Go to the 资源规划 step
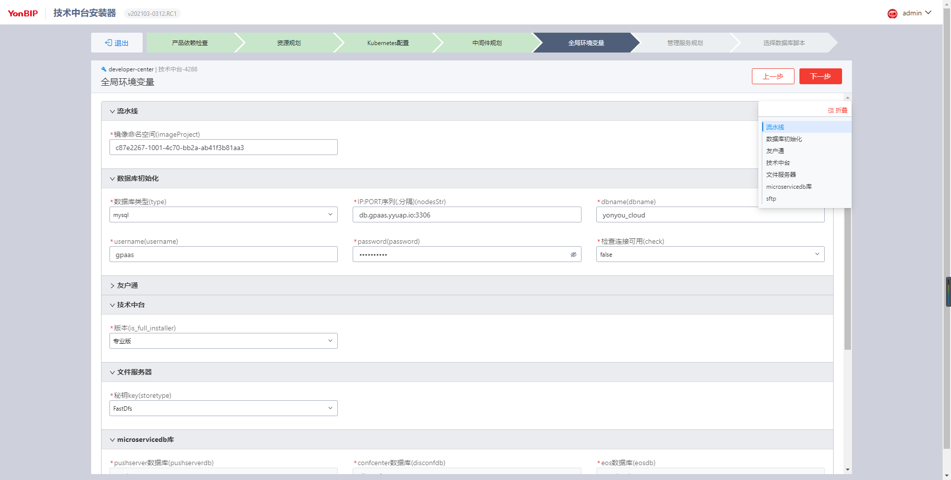Image resolution: width=951 pixels, height=480 pixels. (289, 43)
